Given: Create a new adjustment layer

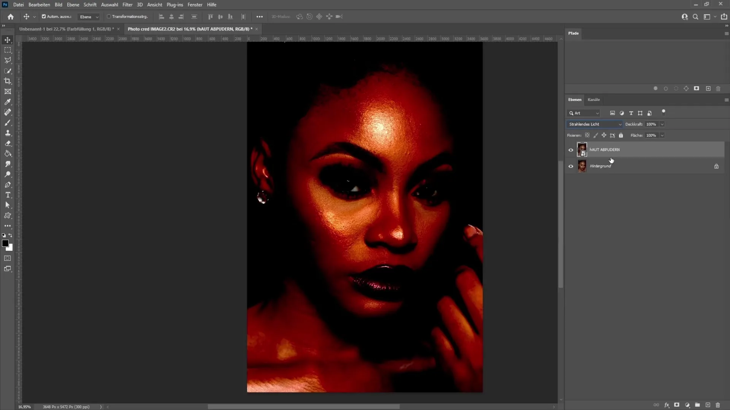Looking at the screenshot, I should 687,405.
